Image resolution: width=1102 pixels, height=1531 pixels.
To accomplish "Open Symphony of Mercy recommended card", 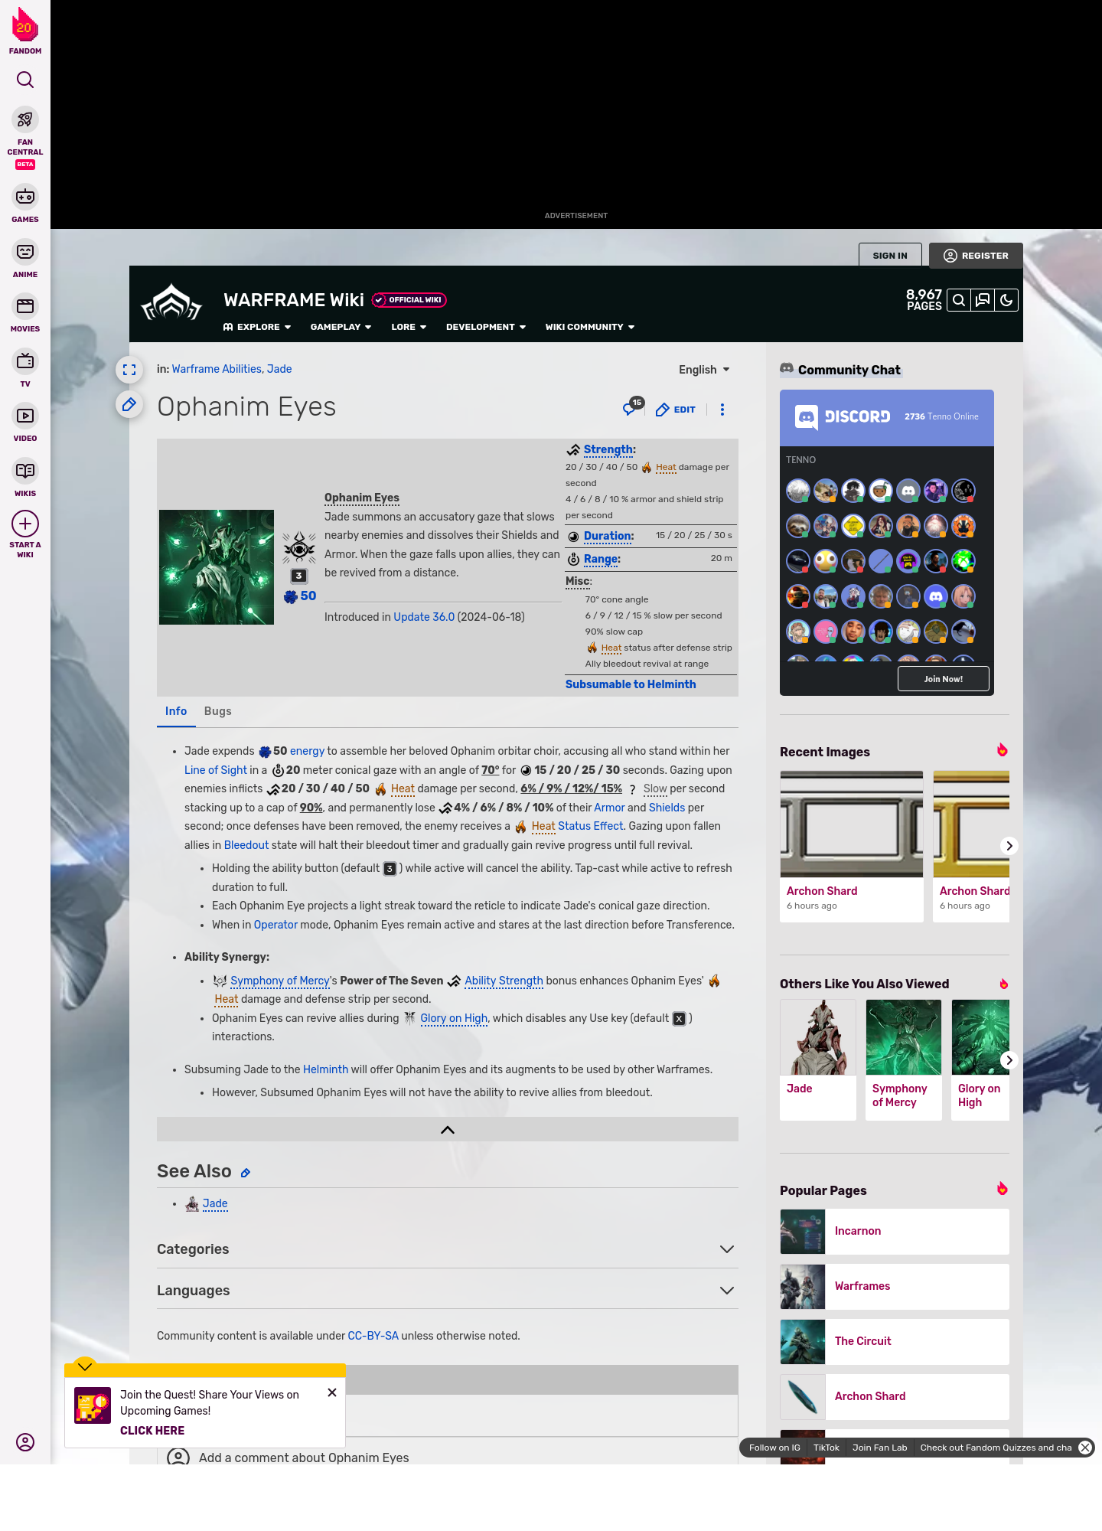I will point(904,1059).
